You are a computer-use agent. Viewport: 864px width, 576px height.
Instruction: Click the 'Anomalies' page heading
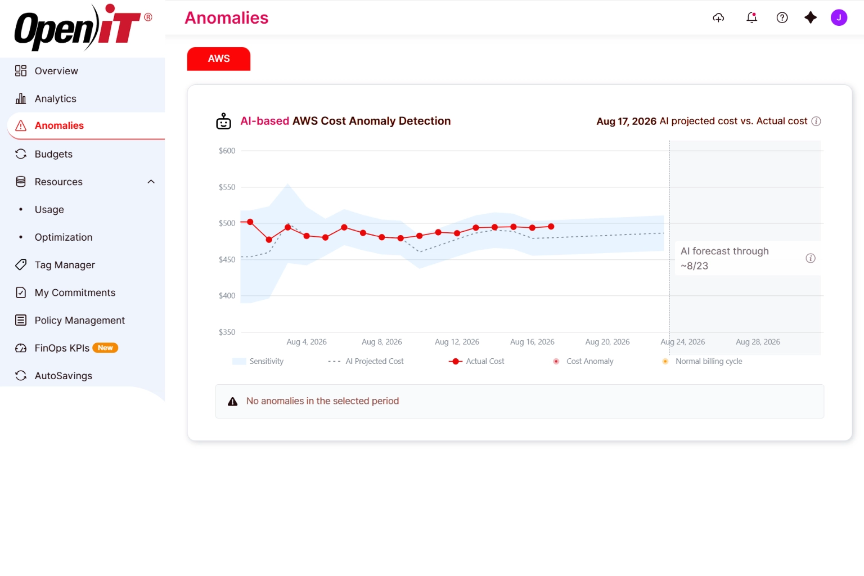[x=227, y=18]
